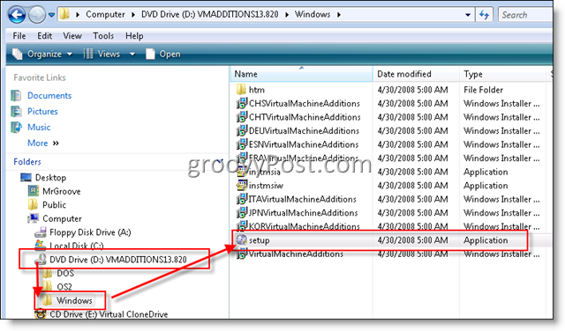Expand the arrow after Windows breadcrumb
565x331 pixels.
(x=339, y=15)
